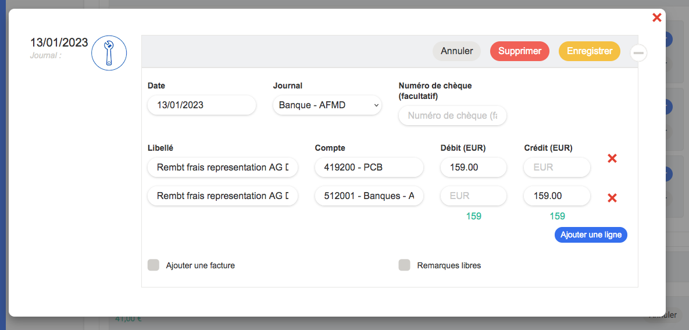Open the Journal dropdown Banque - AFMD

coord(327,105)
